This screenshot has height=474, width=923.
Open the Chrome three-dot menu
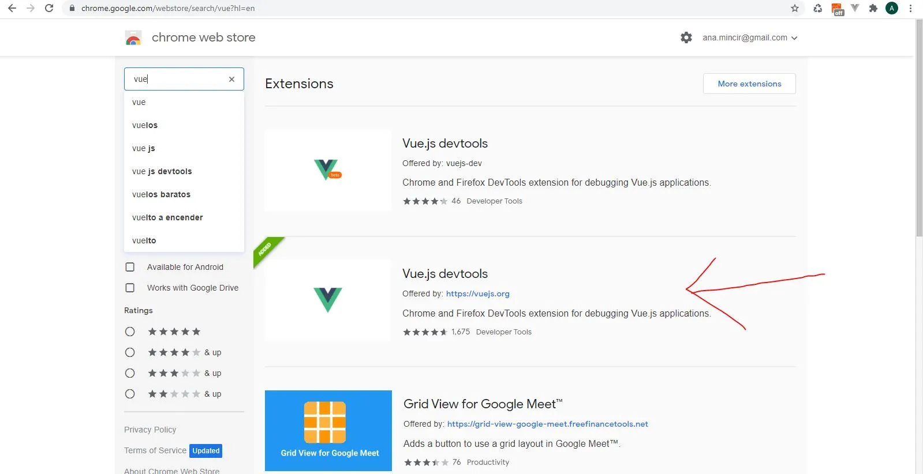click(910, 8)
